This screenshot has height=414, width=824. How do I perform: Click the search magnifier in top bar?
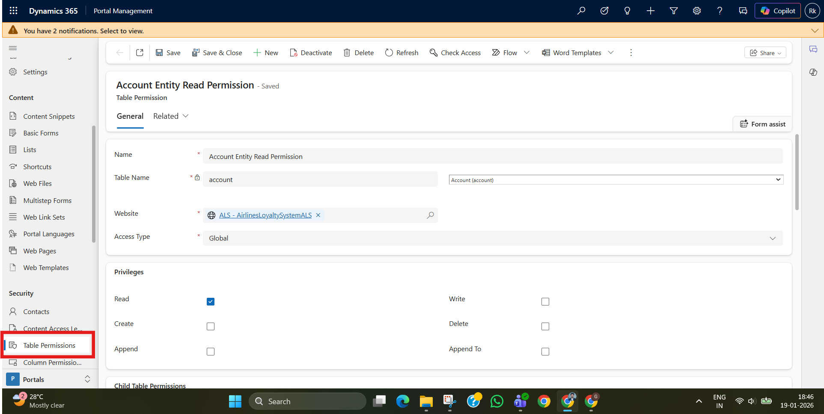[x=581, y=11]
